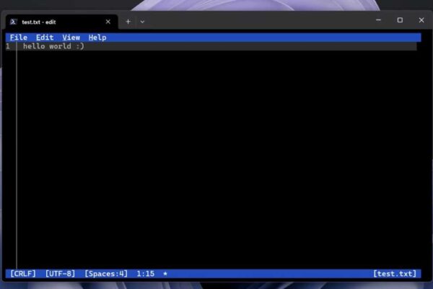
Task: Open the File menu
Action: tap(19, 38)
